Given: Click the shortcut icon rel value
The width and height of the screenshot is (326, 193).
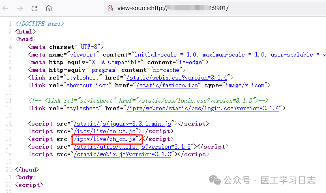Looking at the screenshot, I should pyautogui.click(x=88, y=85).
